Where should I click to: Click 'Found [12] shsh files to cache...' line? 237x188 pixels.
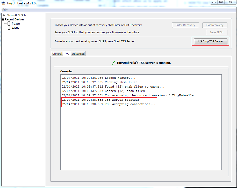[113, 87]
